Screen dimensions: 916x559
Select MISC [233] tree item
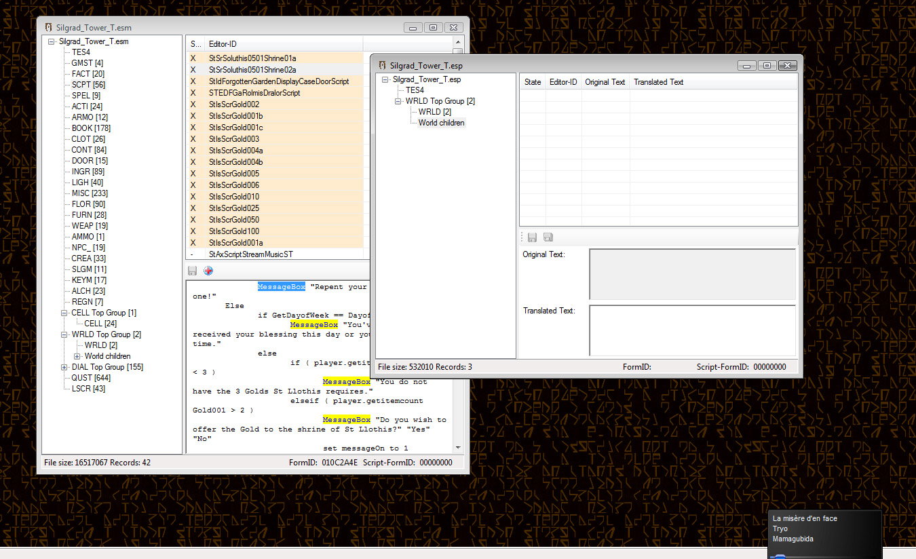[90, 193]
